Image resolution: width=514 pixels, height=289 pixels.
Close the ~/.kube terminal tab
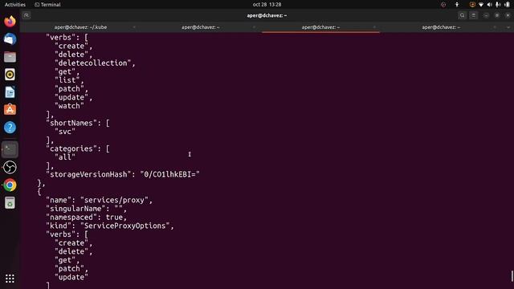coord(134,27)
